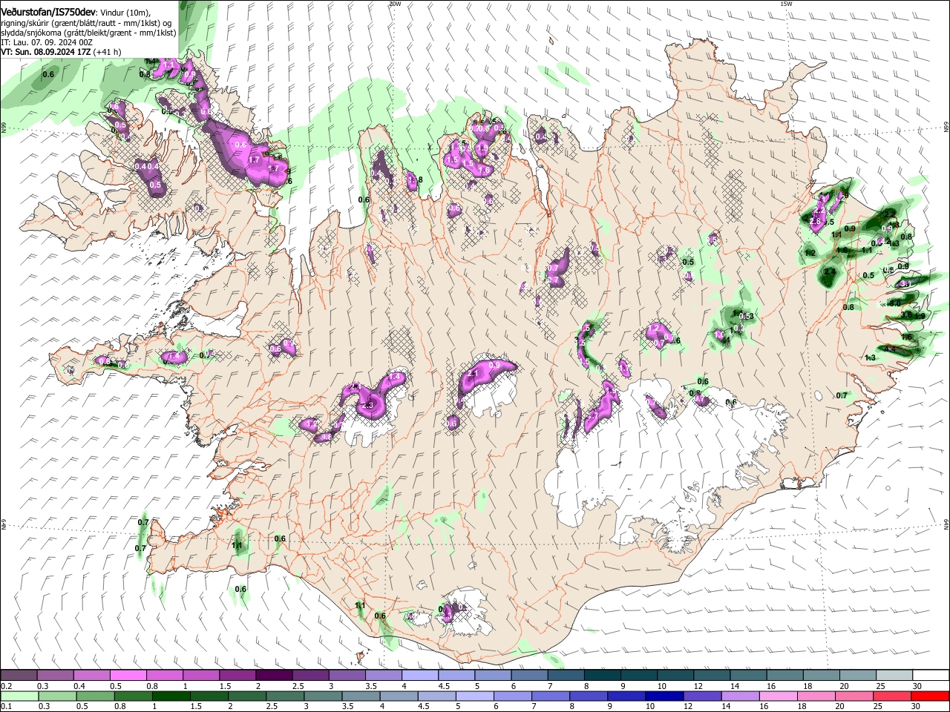Screen dimensions: 950x712
Task: Click the 'slydda/snjókoma' legend description line
Action: coord(88,33)
